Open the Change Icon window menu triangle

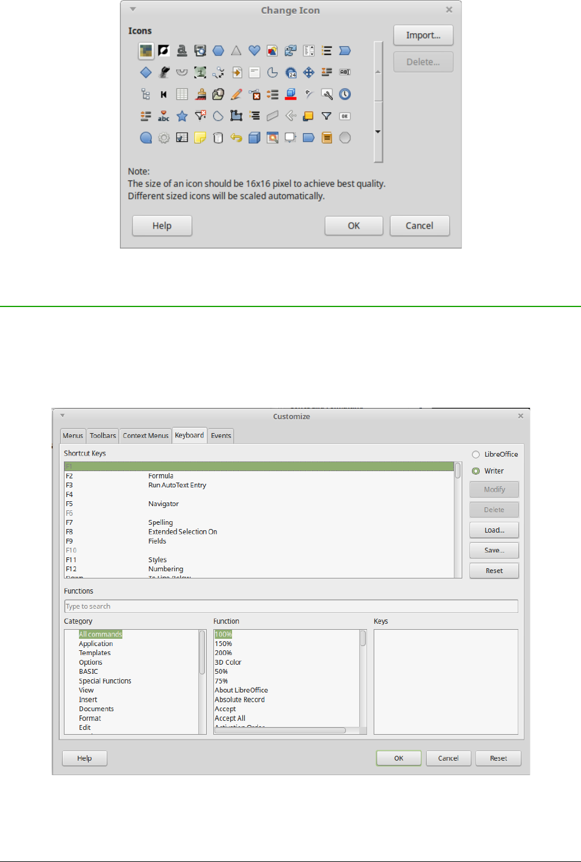[133, 9]
